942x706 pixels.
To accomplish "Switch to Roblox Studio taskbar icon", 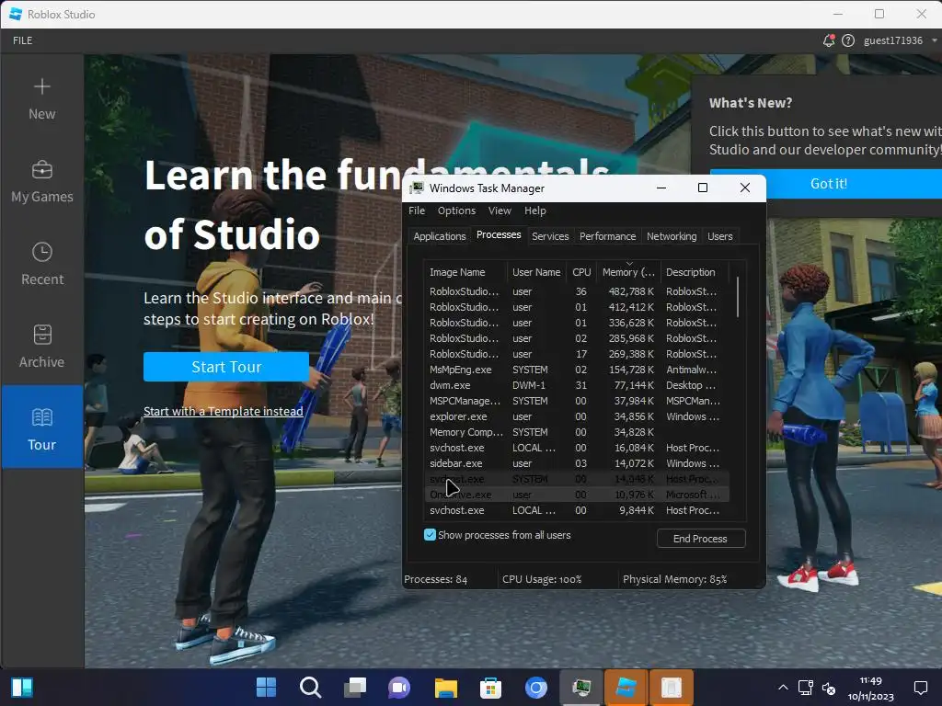I will click(x=626, y=687).
